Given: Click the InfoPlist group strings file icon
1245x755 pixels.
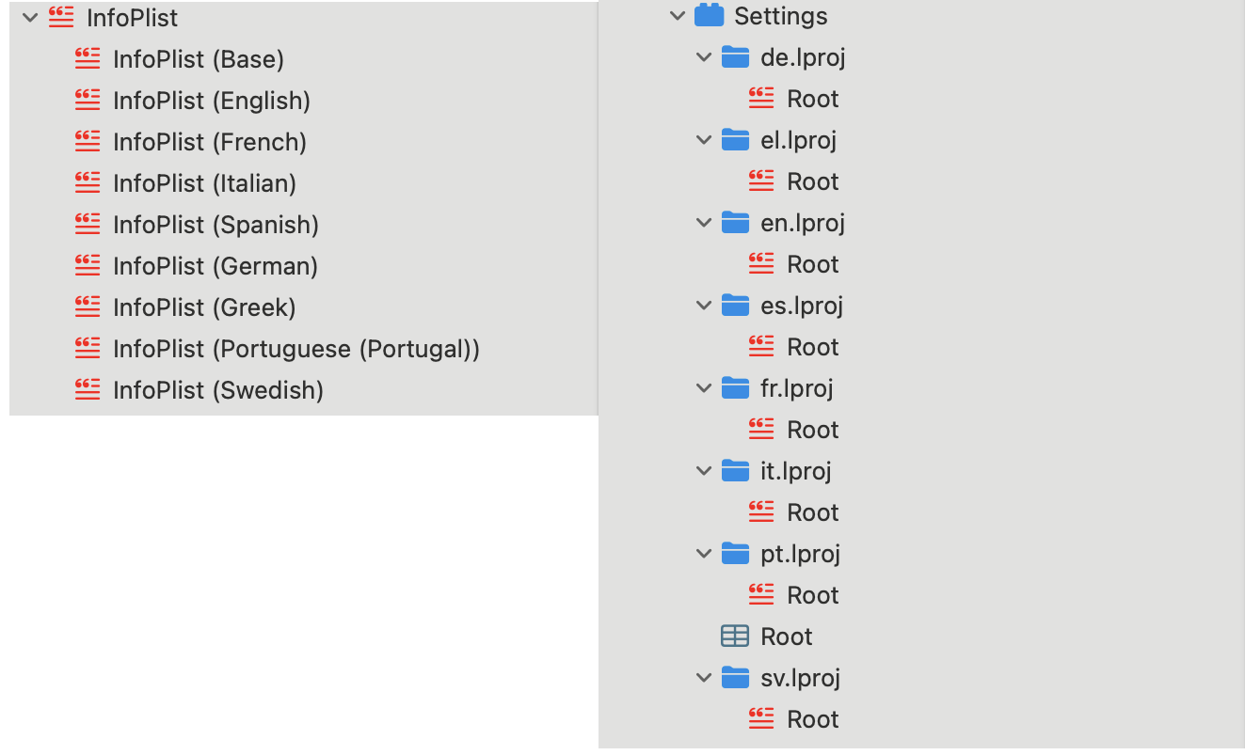Looking at the screenshot, I should pos(60,18).
